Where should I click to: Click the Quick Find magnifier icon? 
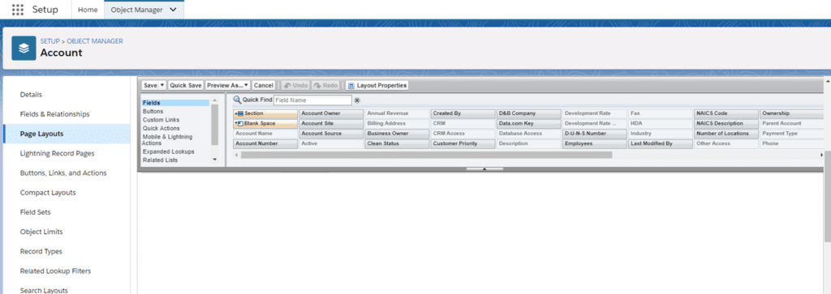[x=237, y=100]
